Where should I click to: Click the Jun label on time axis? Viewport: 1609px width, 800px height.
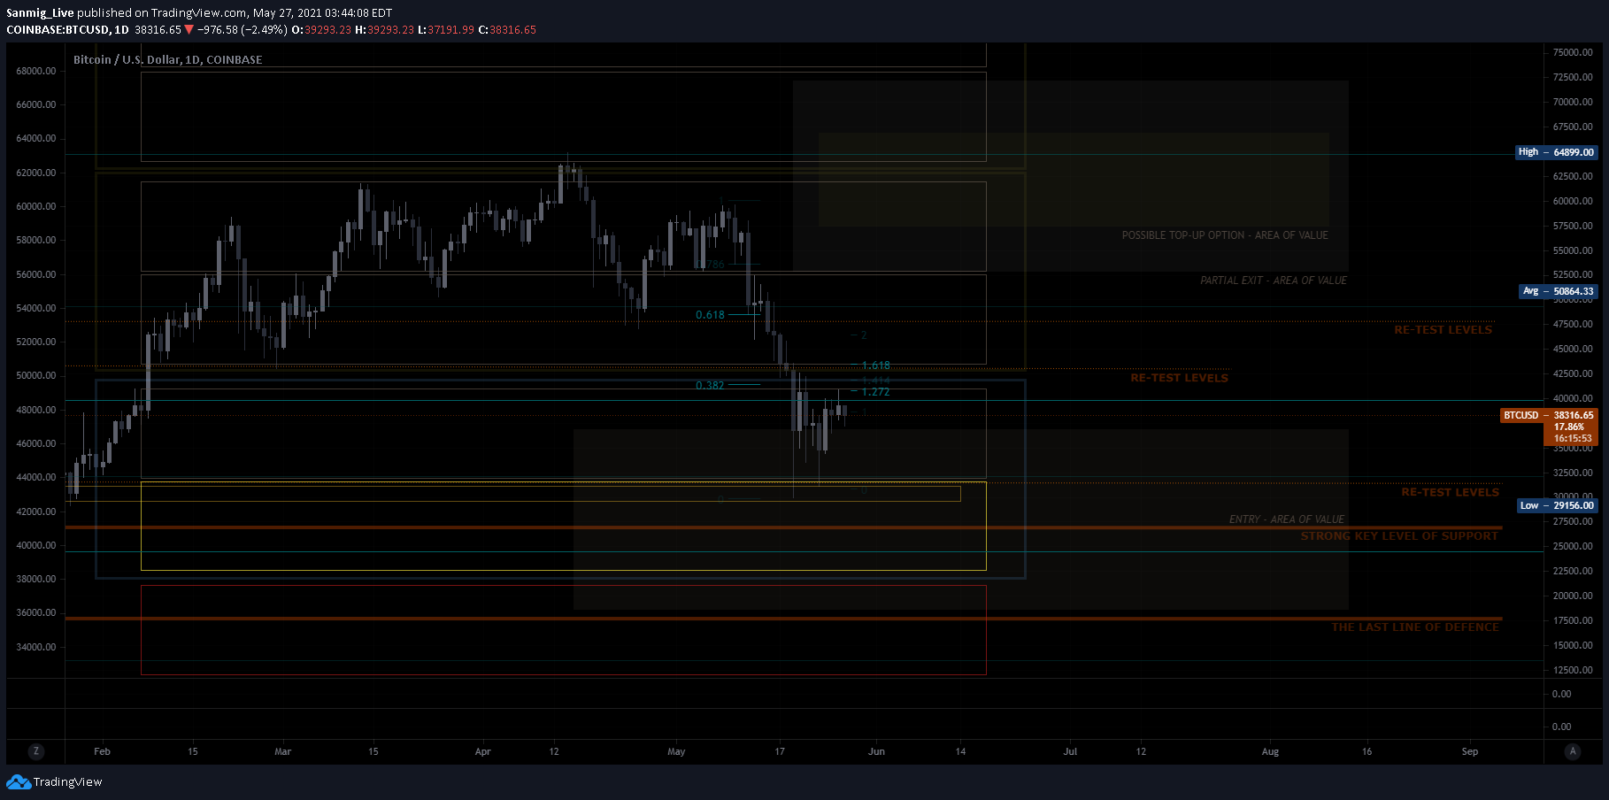[876, 751]
